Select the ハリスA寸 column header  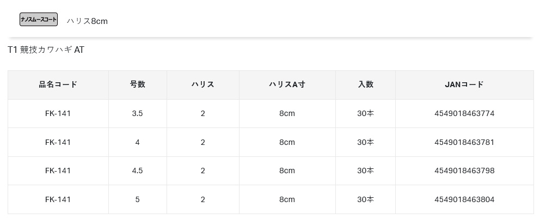pos(287,84)
